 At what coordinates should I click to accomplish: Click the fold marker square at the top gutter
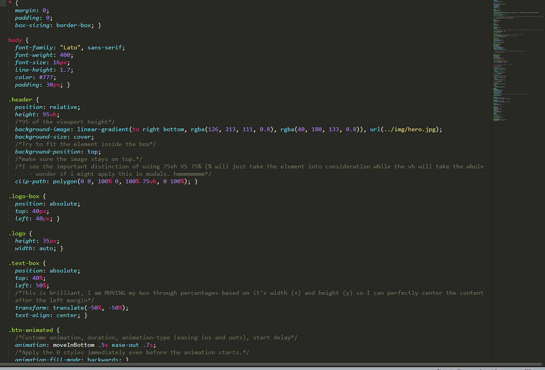point(4,4)
